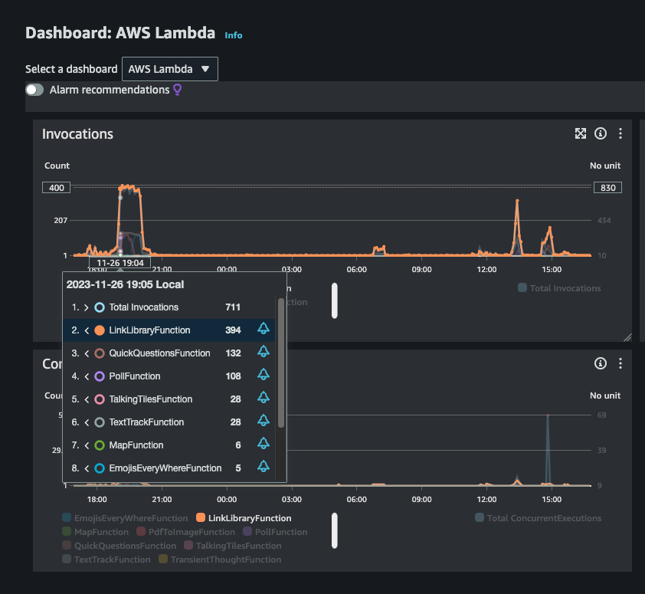Toggle TransientThoughtFunction in lower chart legend
Screen dimensions: 645x594
[x=220, y=560]
